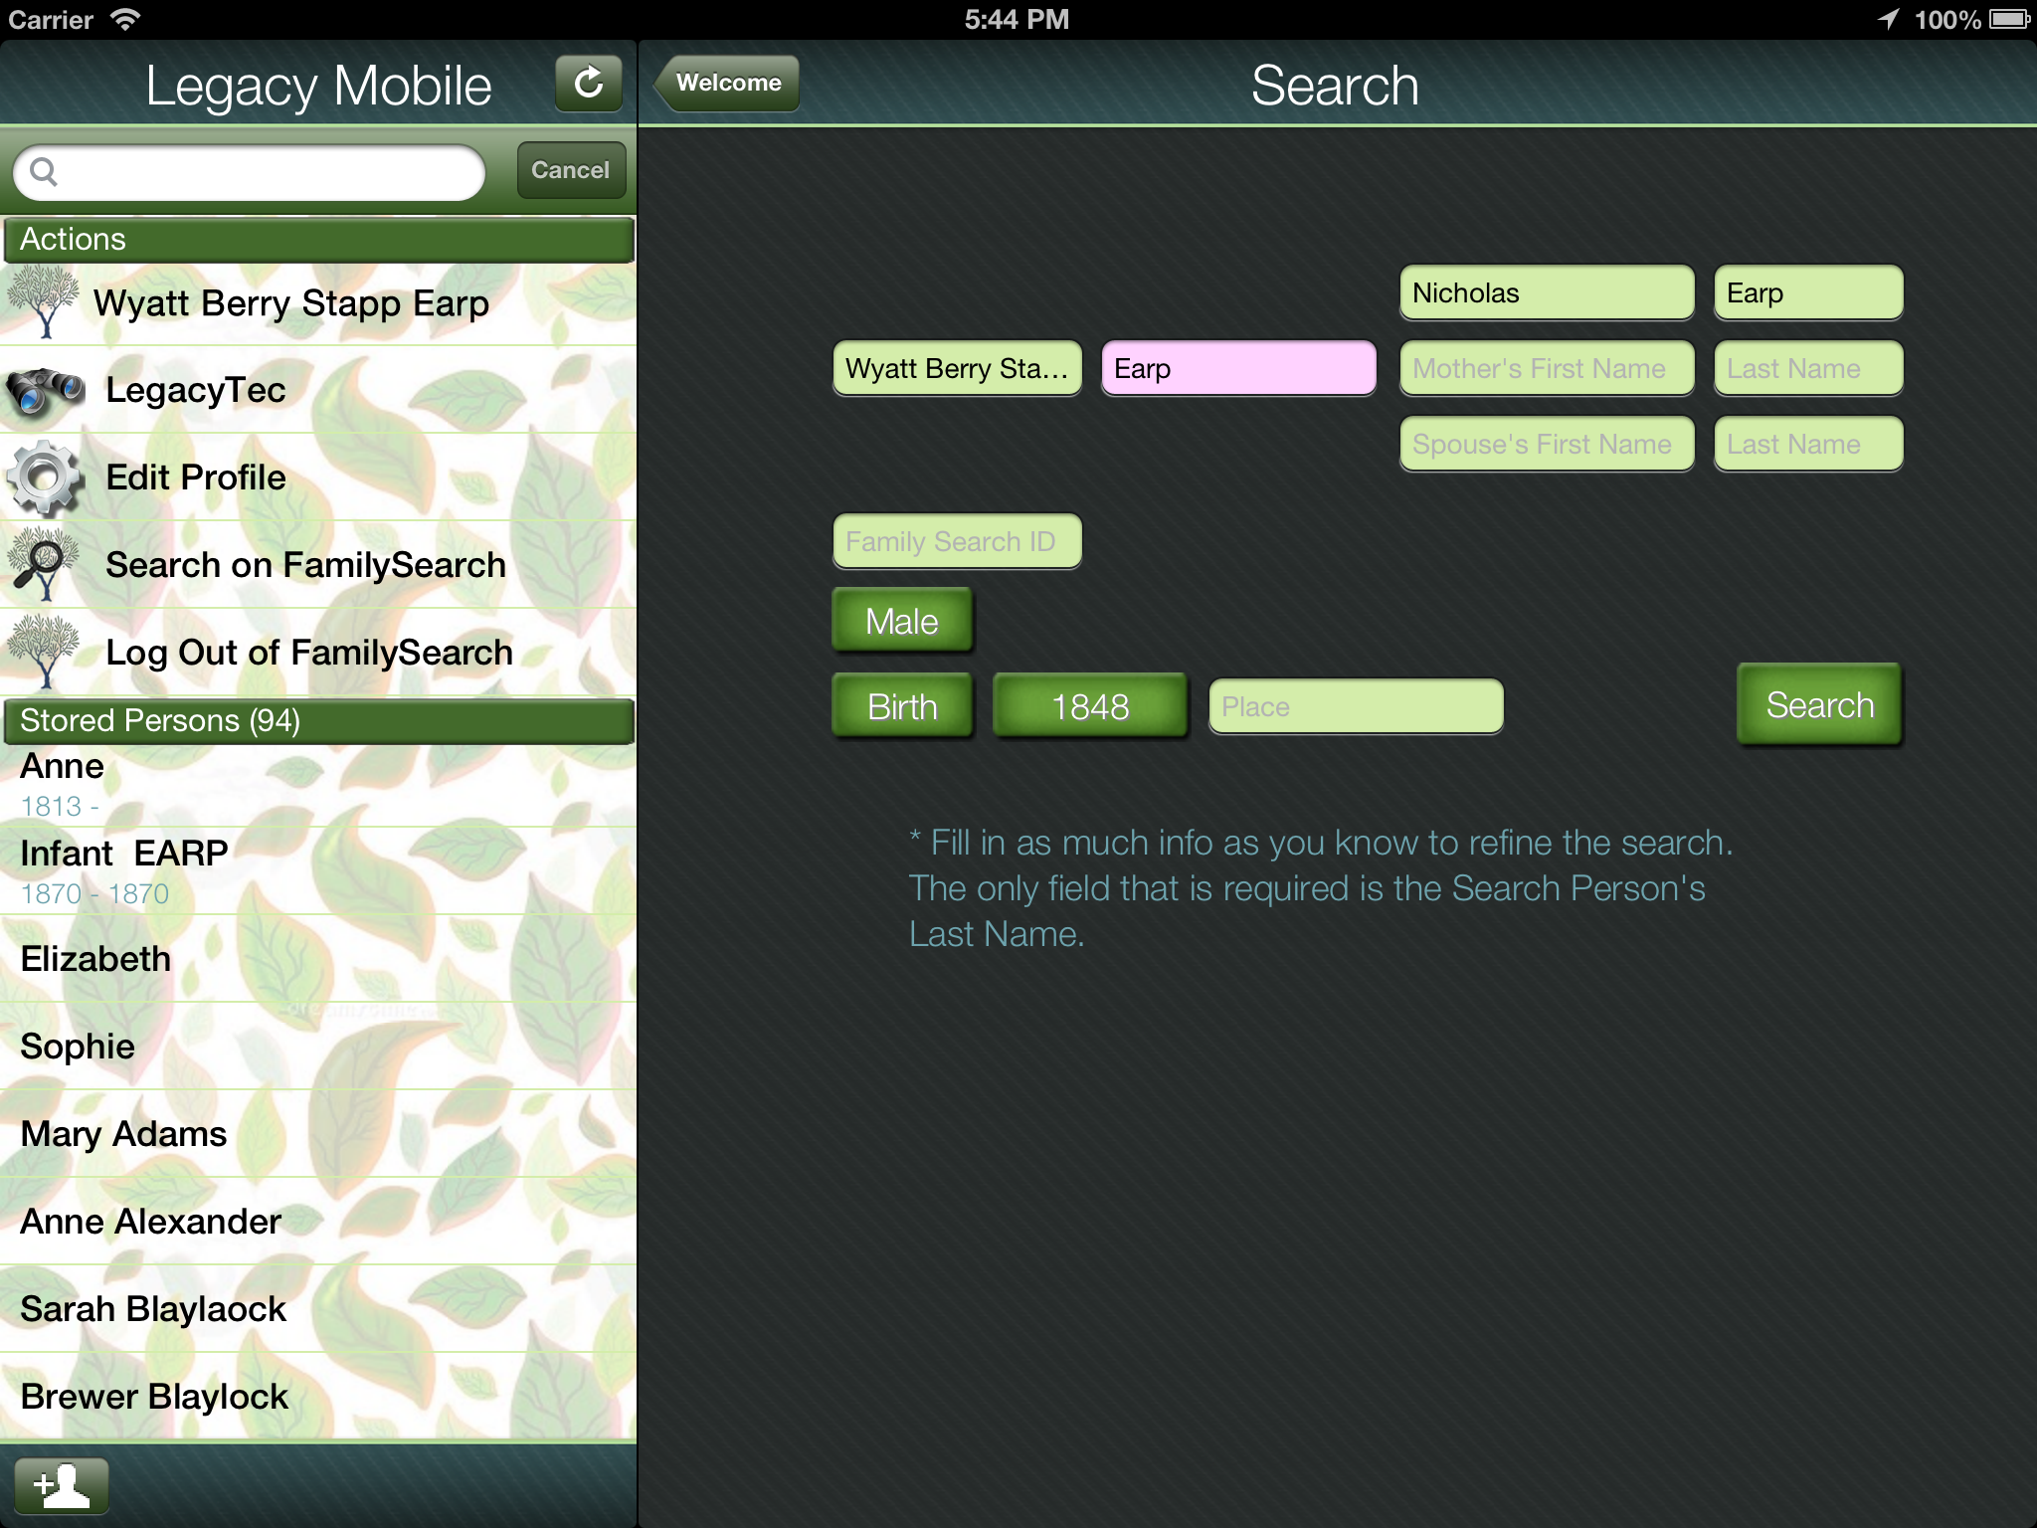Tap the refresh icon beside Legacy Mobile
2037x1528 pixels.
pyautogui.click(x=588, y=84)
